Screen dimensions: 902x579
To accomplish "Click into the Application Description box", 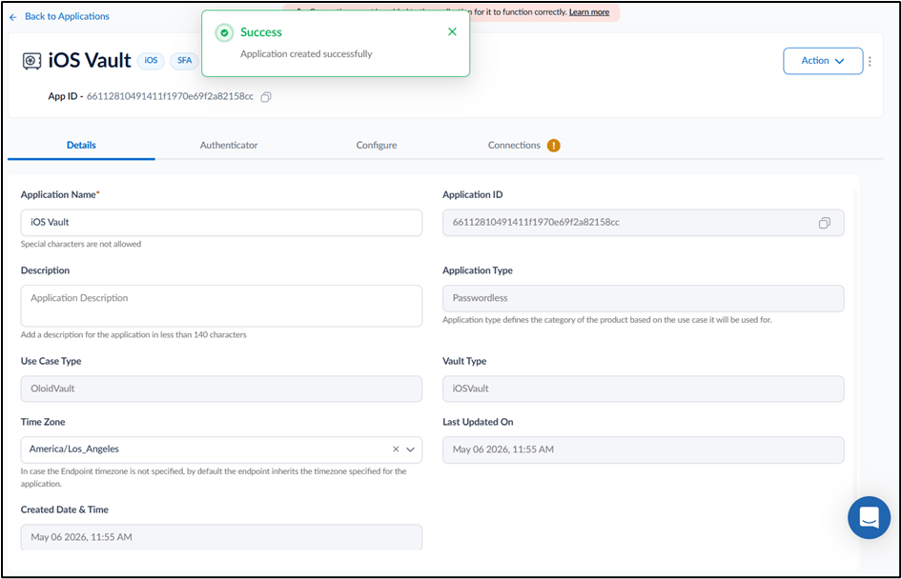I will coord(221,306).
